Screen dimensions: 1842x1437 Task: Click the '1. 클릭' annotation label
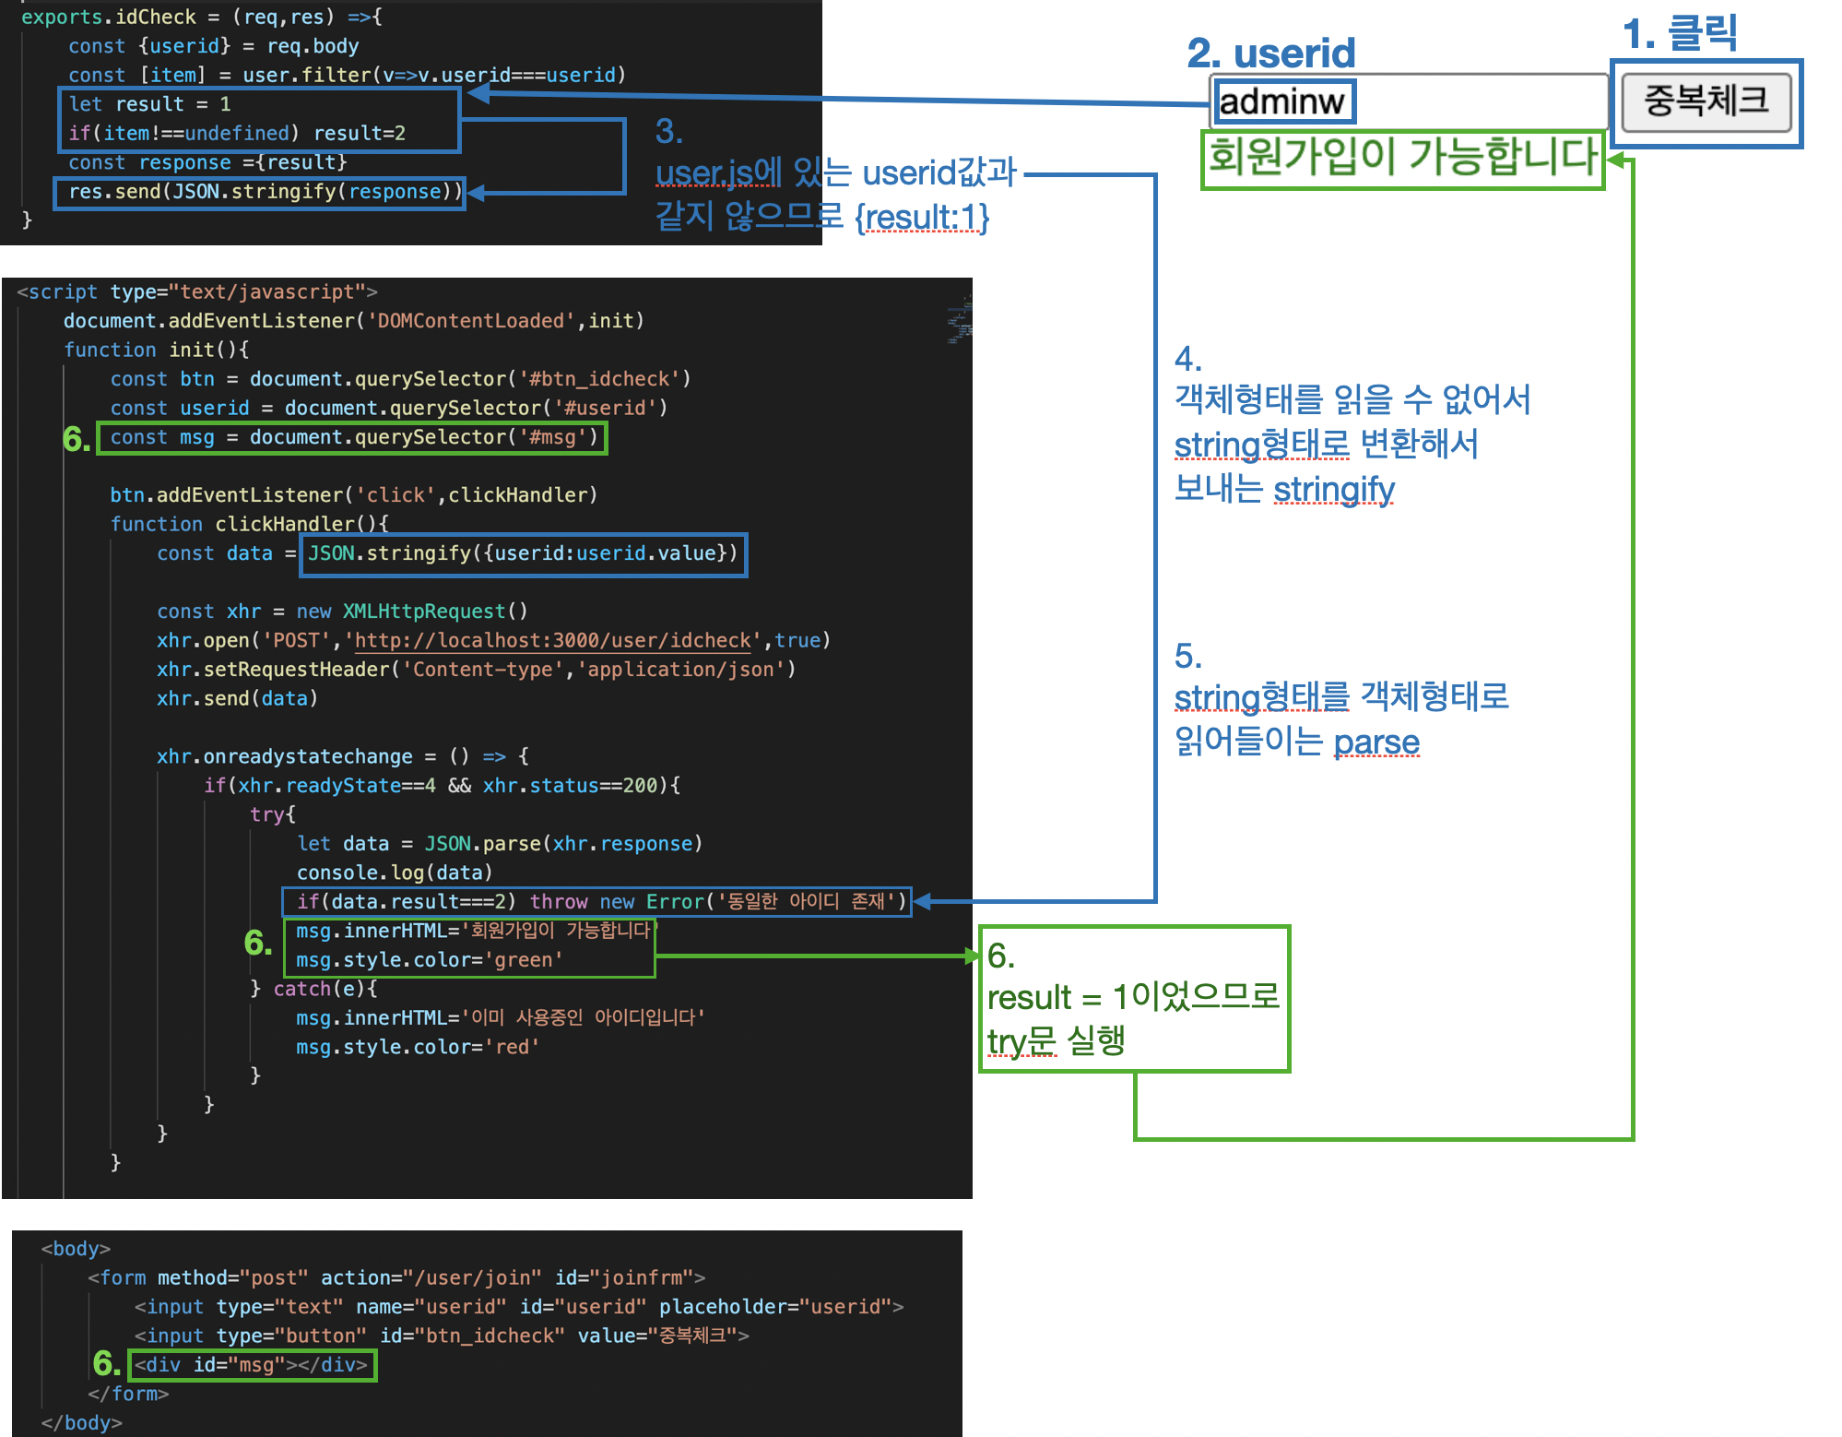pos(1680,34)
